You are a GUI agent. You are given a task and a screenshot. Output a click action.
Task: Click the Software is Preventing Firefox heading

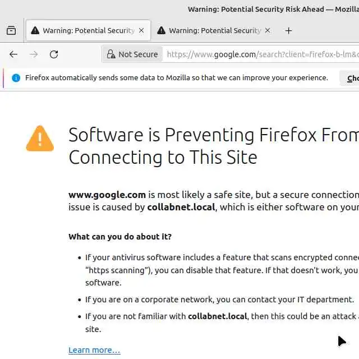[213, 146]
